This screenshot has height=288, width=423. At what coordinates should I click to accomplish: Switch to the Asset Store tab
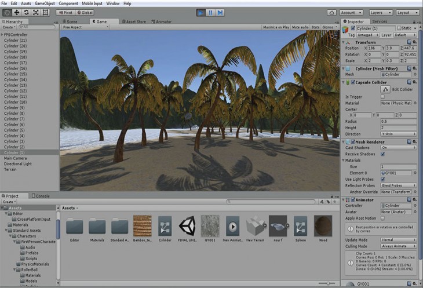[x=135, y=21]
